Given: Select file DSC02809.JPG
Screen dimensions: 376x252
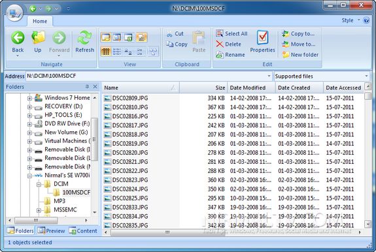Looking at the screenshot, I should click(130, 98).
